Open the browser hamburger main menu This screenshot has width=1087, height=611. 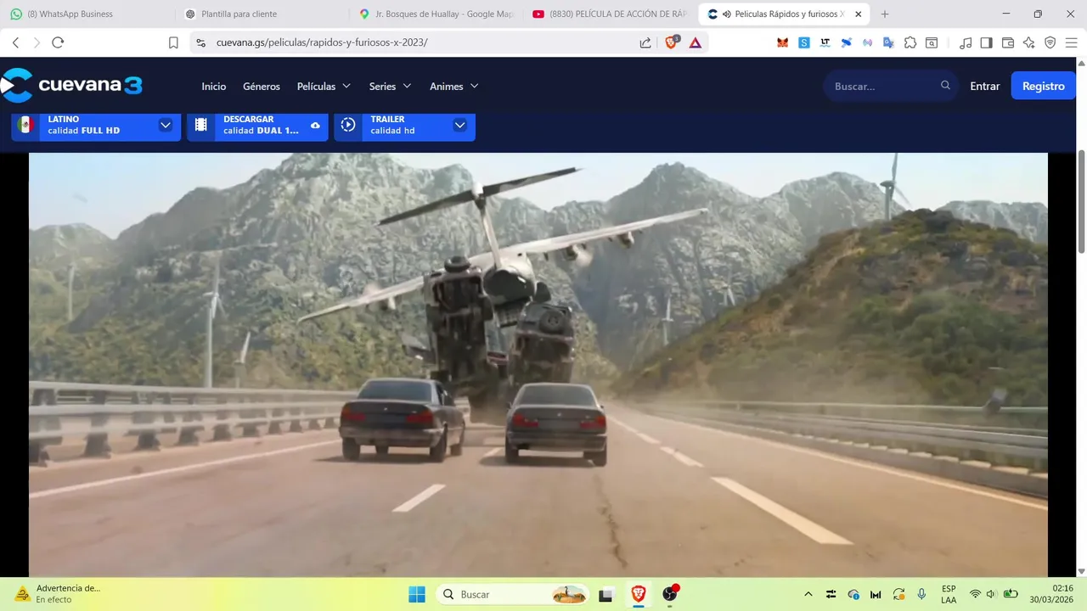click(1071, 42)
